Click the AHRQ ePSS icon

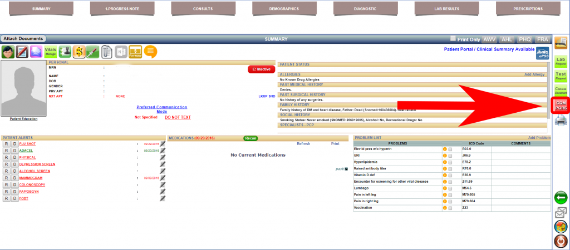(543, 53)
